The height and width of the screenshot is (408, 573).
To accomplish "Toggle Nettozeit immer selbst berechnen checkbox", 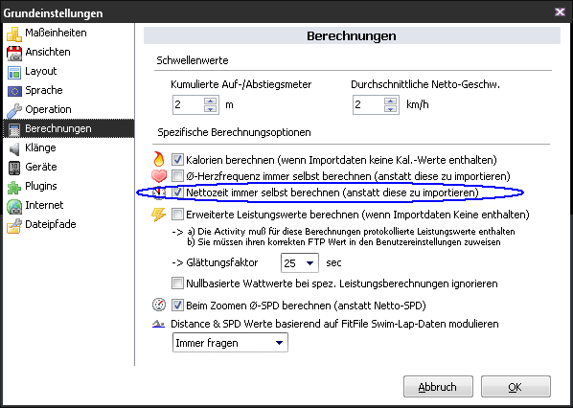I will [x=177, y=193].
